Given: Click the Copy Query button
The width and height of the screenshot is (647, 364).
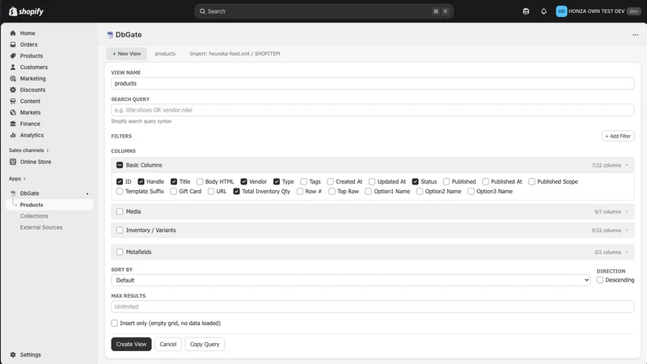Looking at the screenshot, I should coord(205,345).
